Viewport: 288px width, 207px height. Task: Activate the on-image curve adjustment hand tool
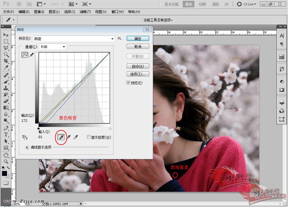(25, 137)
